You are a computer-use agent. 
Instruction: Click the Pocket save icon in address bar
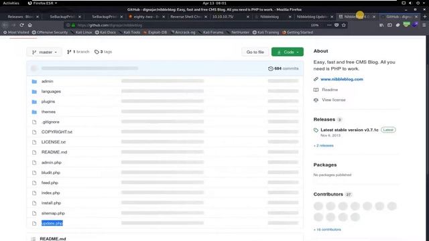(336, 25)
